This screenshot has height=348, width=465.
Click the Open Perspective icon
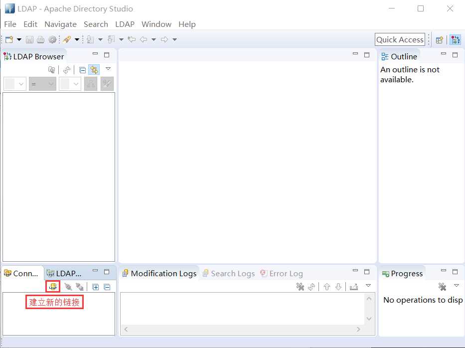click(x=440, y=40)
